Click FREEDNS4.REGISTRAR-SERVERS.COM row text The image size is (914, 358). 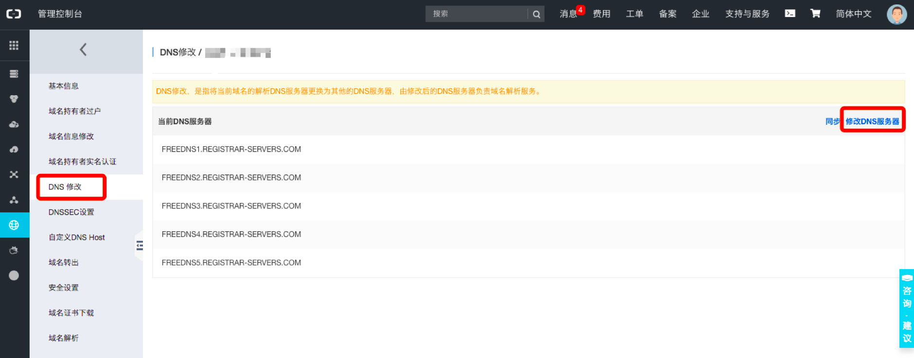pos(231,234)
